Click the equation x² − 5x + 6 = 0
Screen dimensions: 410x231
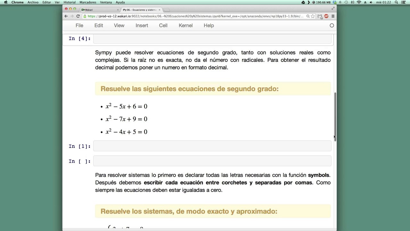pos(127,106)
